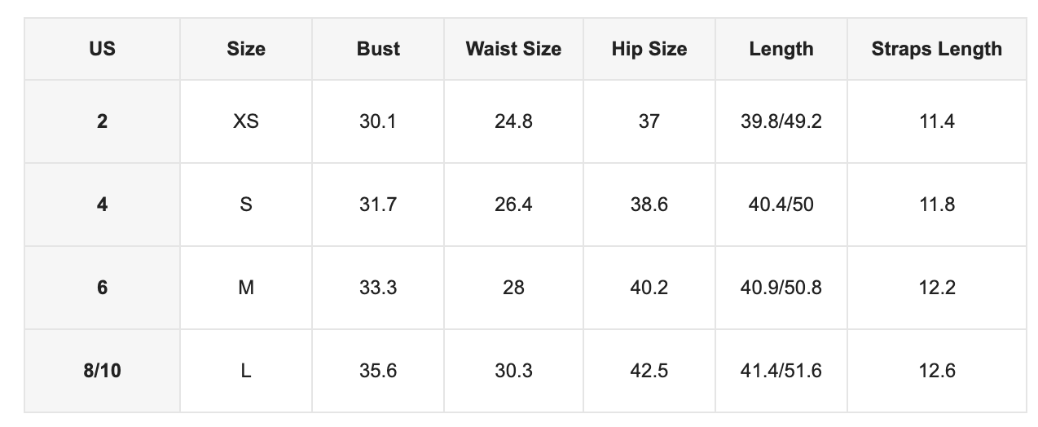
Task: Click the US column header
Action: point(102,49)
